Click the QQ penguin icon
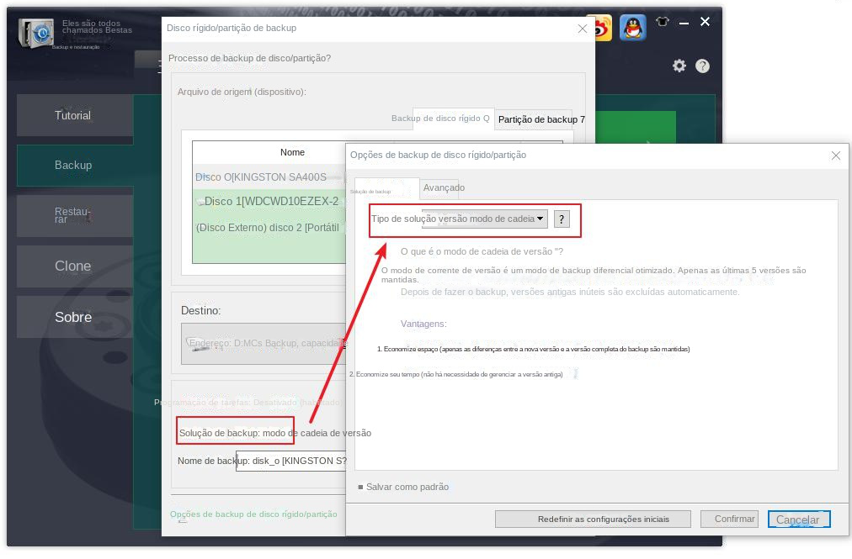852x559 pixels. [632, 26]
